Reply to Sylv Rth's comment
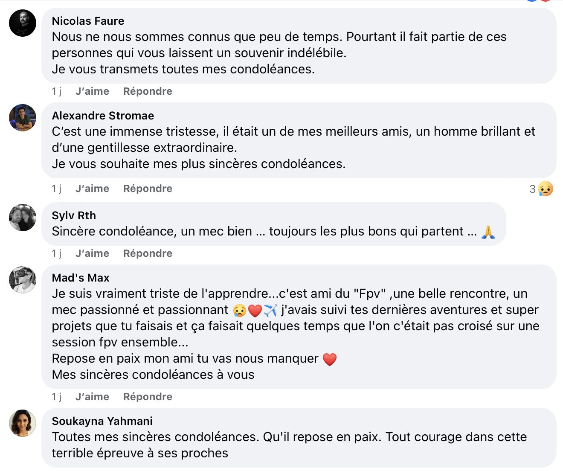 [148, 253]
